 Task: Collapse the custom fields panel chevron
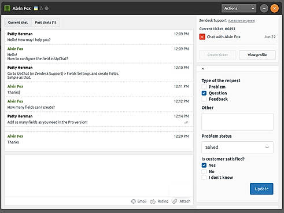(x=203, y=69)
